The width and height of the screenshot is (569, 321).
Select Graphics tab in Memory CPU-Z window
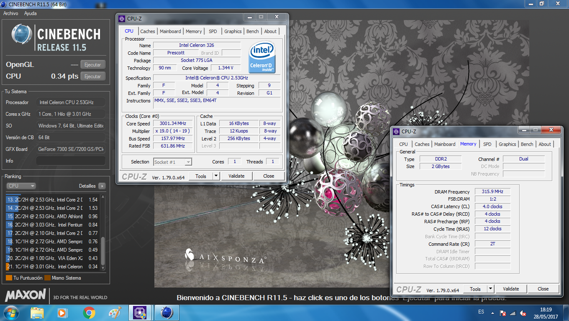(x=507, y=144)
